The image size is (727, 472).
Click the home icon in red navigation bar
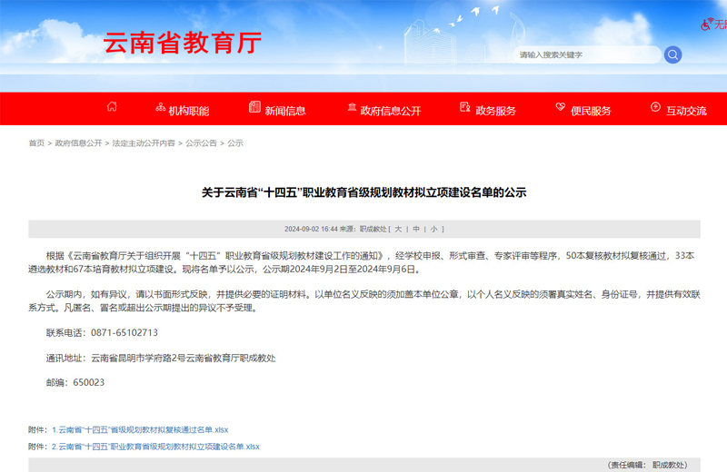[x=112, y=108]
